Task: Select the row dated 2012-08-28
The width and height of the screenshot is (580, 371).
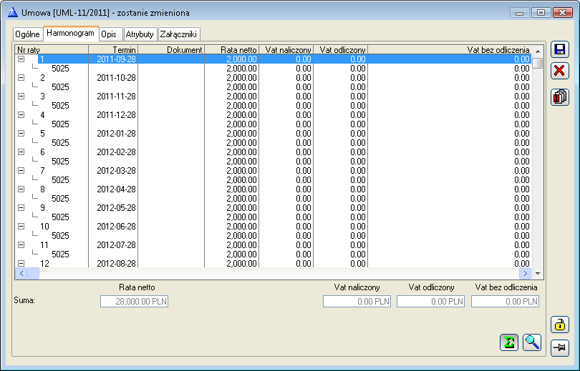Action: coord(274,263)
